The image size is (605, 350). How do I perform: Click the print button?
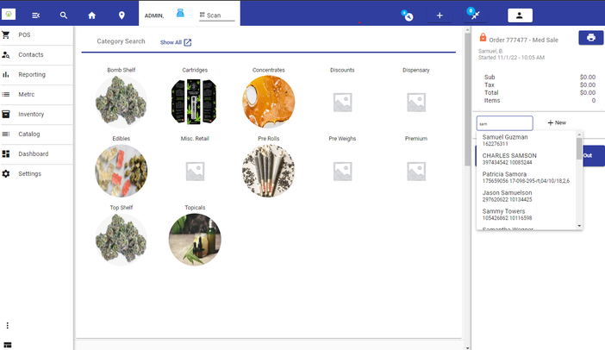coord(590,38)
